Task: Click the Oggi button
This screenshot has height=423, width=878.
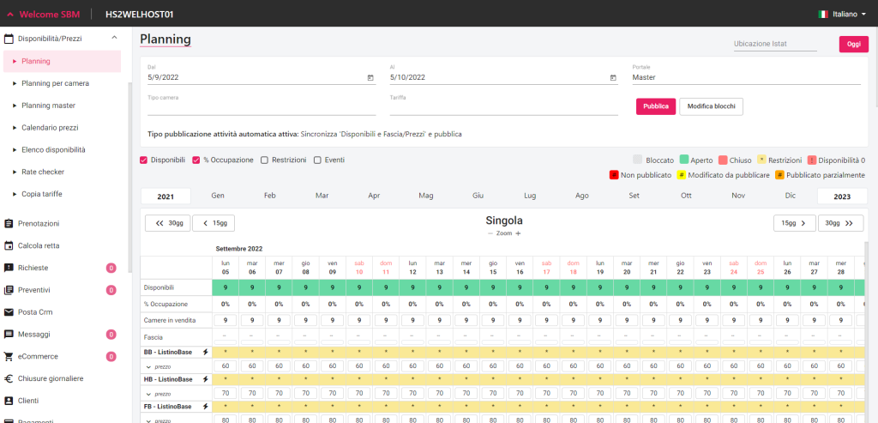Action: (x=853, y=45)
